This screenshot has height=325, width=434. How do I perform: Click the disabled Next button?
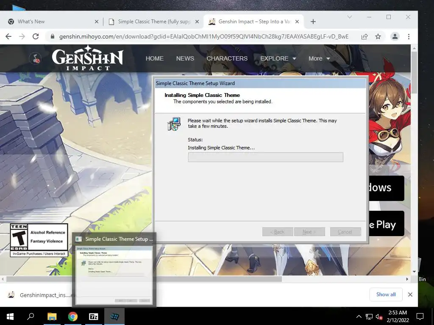point(309,231)
